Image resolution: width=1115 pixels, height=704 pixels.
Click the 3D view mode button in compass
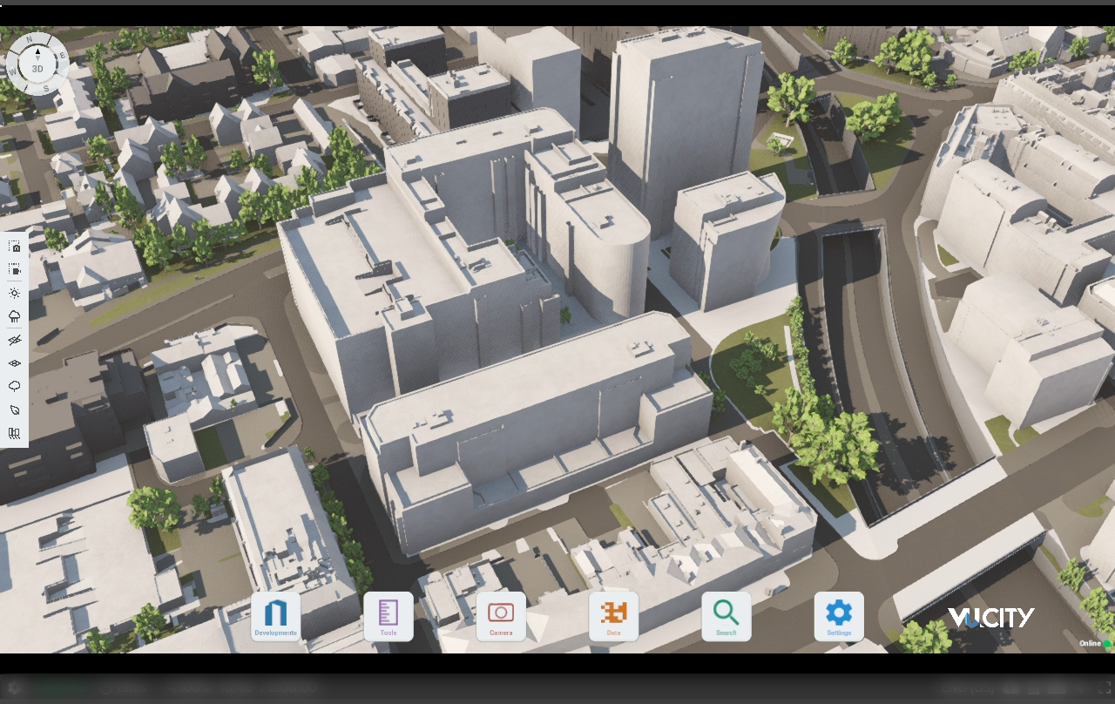pos(37,68)
